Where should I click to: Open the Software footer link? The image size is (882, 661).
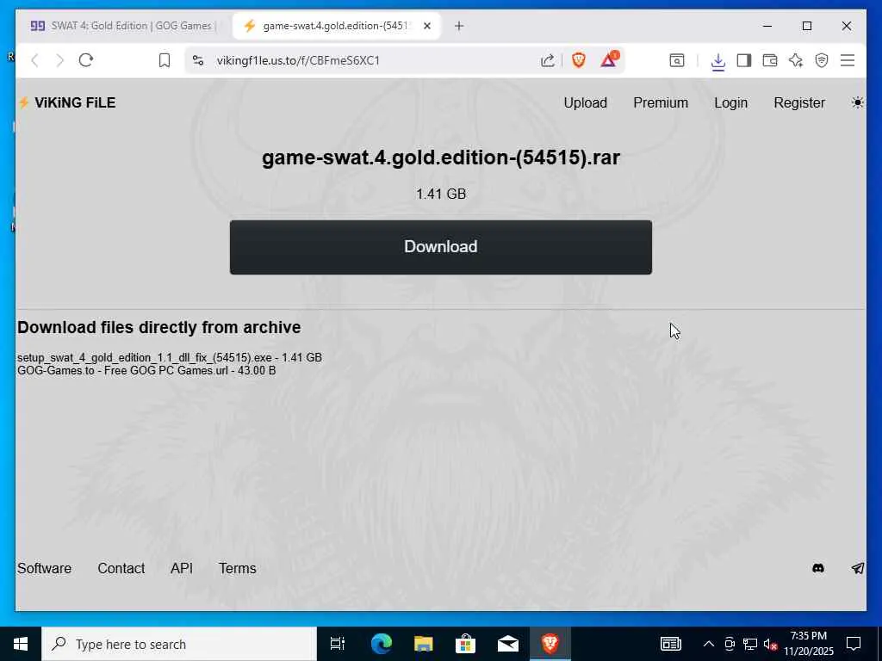pos(44,568)
